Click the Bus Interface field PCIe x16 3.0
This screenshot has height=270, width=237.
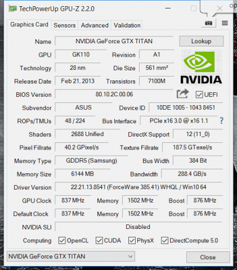[x=178, y=121]
